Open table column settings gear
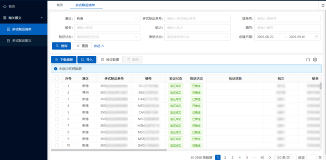The height and width of the screenshot is (160, 326). [315, 60]
